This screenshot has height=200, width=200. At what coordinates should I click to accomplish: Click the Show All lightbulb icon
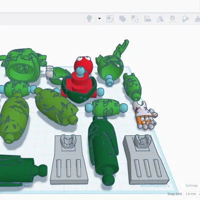pyautogui.click(x=89, y=18)
